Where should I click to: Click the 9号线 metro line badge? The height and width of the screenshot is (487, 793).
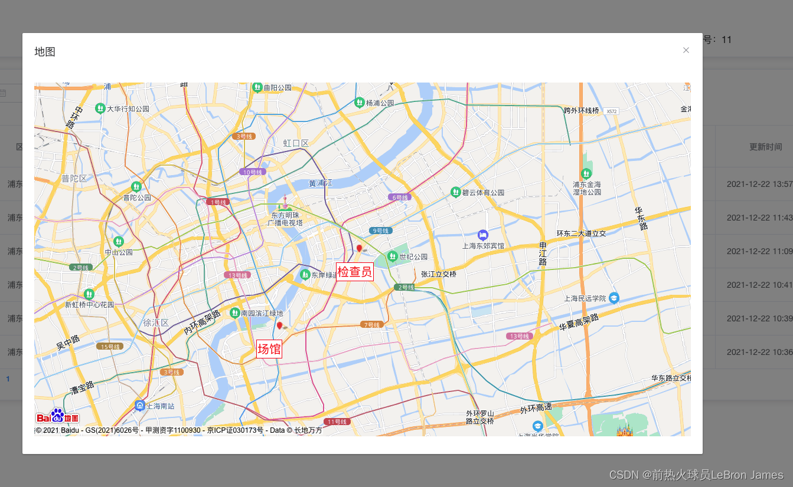point(381,231)
